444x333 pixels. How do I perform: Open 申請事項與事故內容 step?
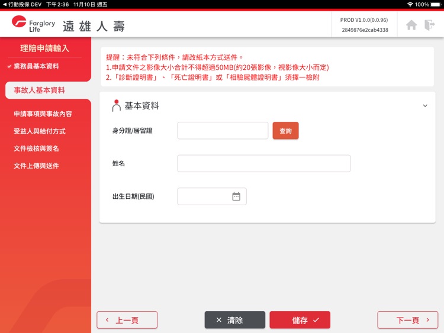click(43, 114)
